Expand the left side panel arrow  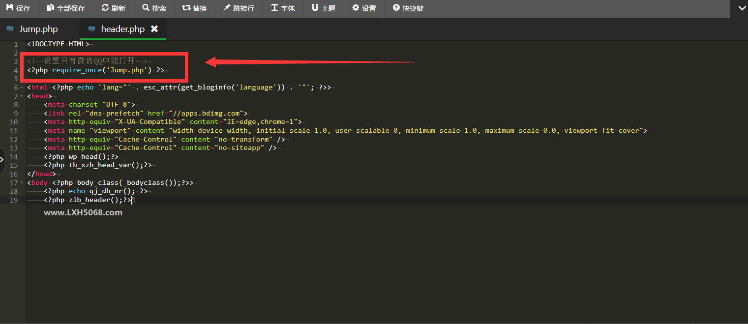(2, 160)
